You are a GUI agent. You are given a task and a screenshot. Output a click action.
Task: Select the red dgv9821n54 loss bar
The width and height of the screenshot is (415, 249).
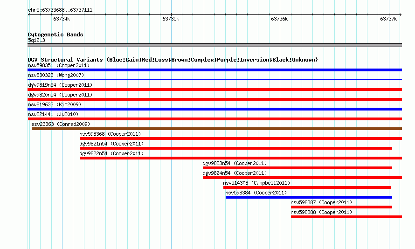236,148
